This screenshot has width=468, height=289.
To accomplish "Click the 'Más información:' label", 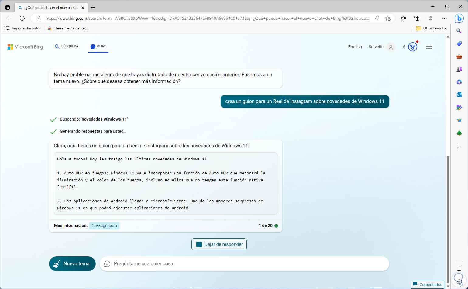I will pos(71,225).
